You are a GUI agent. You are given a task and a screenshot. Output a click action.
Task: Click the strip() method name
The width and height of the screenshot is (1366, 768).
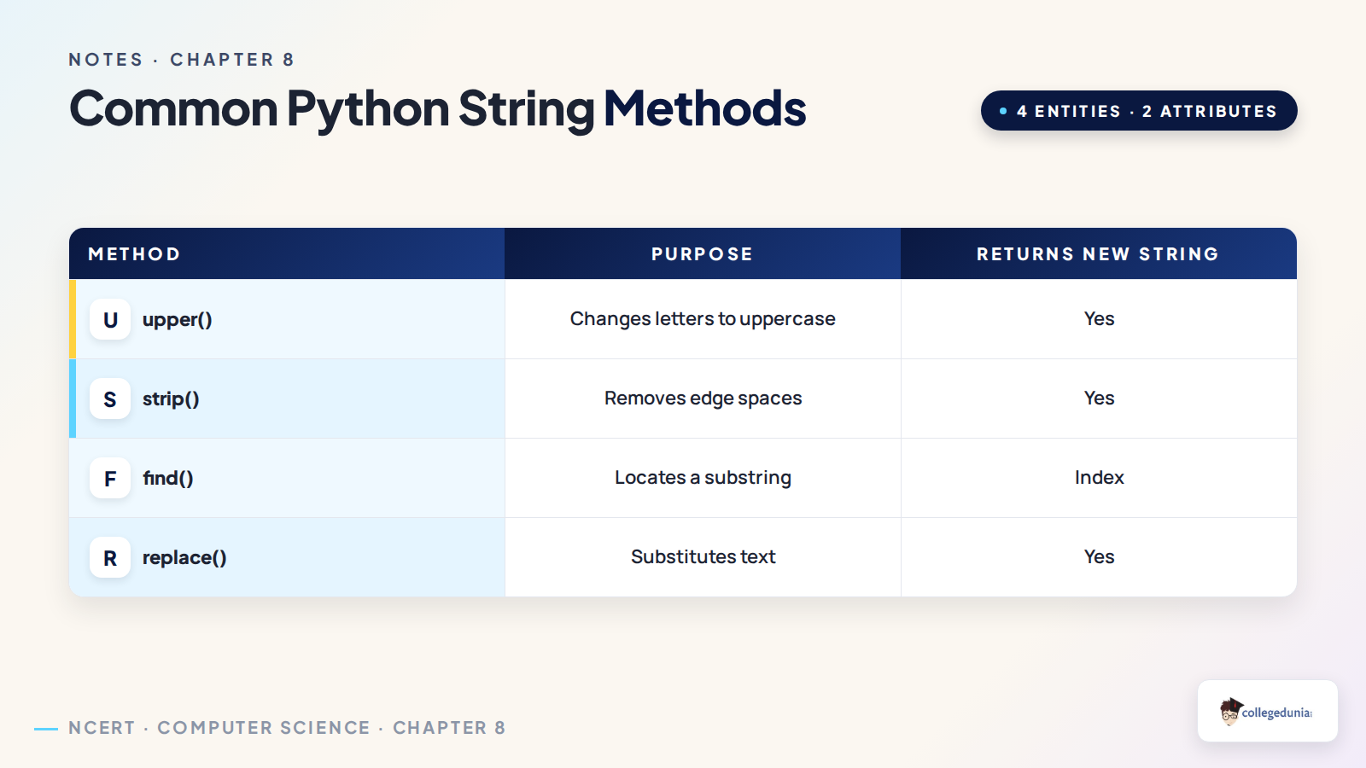click(x=171, y=399)
